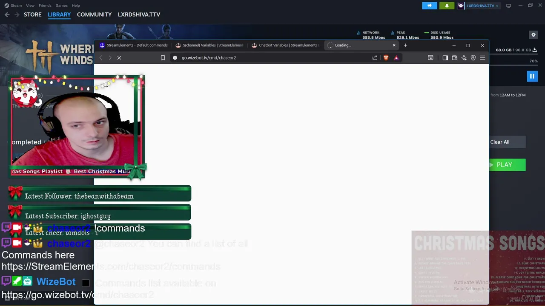Click the 68.0 GB / 96.0 GB progress text

click(x=513, y=50)
